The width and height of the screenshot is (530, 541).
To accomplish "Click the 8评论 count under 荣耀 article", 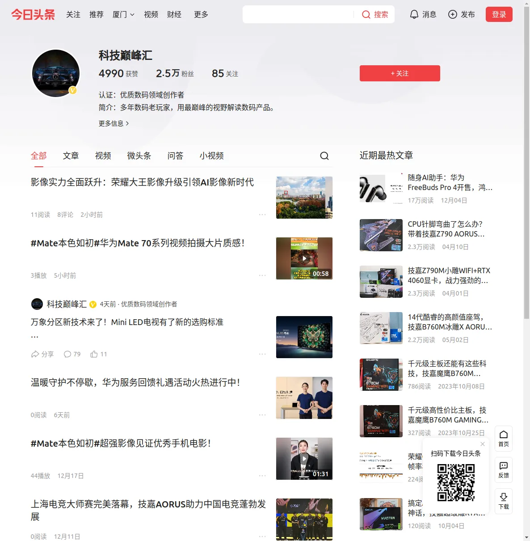I will click(x=65, y=215).
